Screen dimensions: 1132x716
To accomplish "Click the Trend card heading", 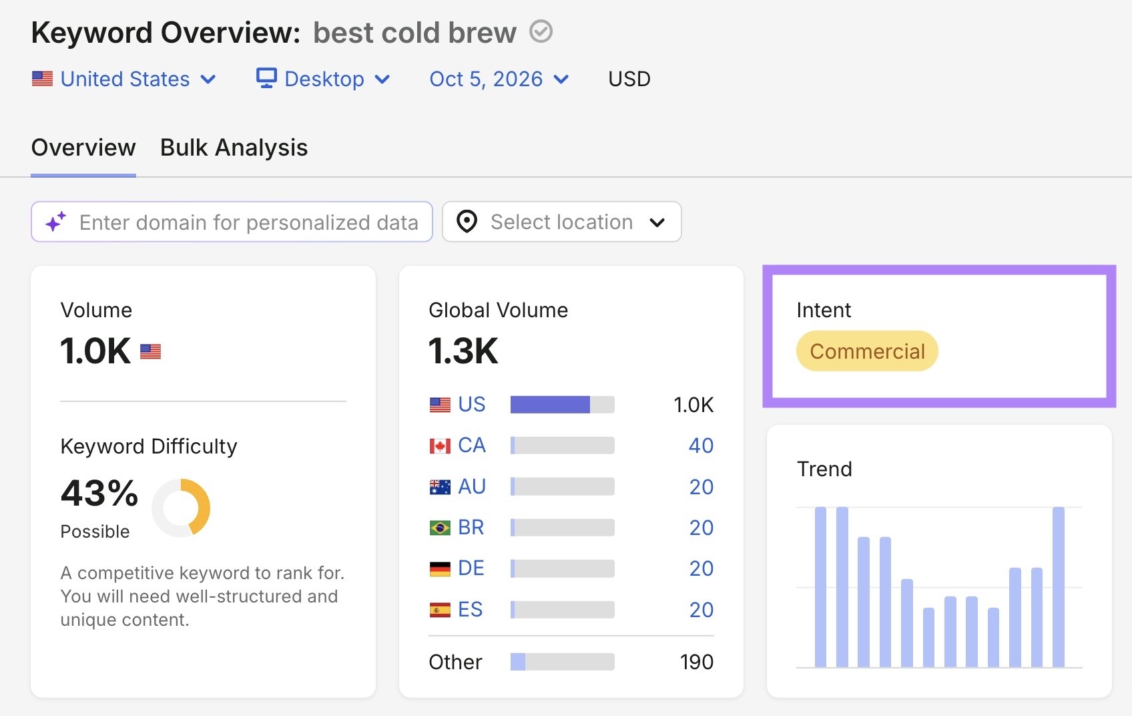I will 824,469.
